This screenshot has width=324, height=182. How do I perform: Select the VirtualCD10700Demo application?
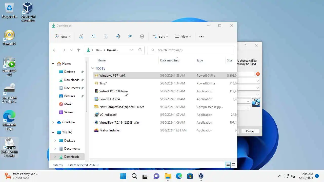tap(165, 91)
